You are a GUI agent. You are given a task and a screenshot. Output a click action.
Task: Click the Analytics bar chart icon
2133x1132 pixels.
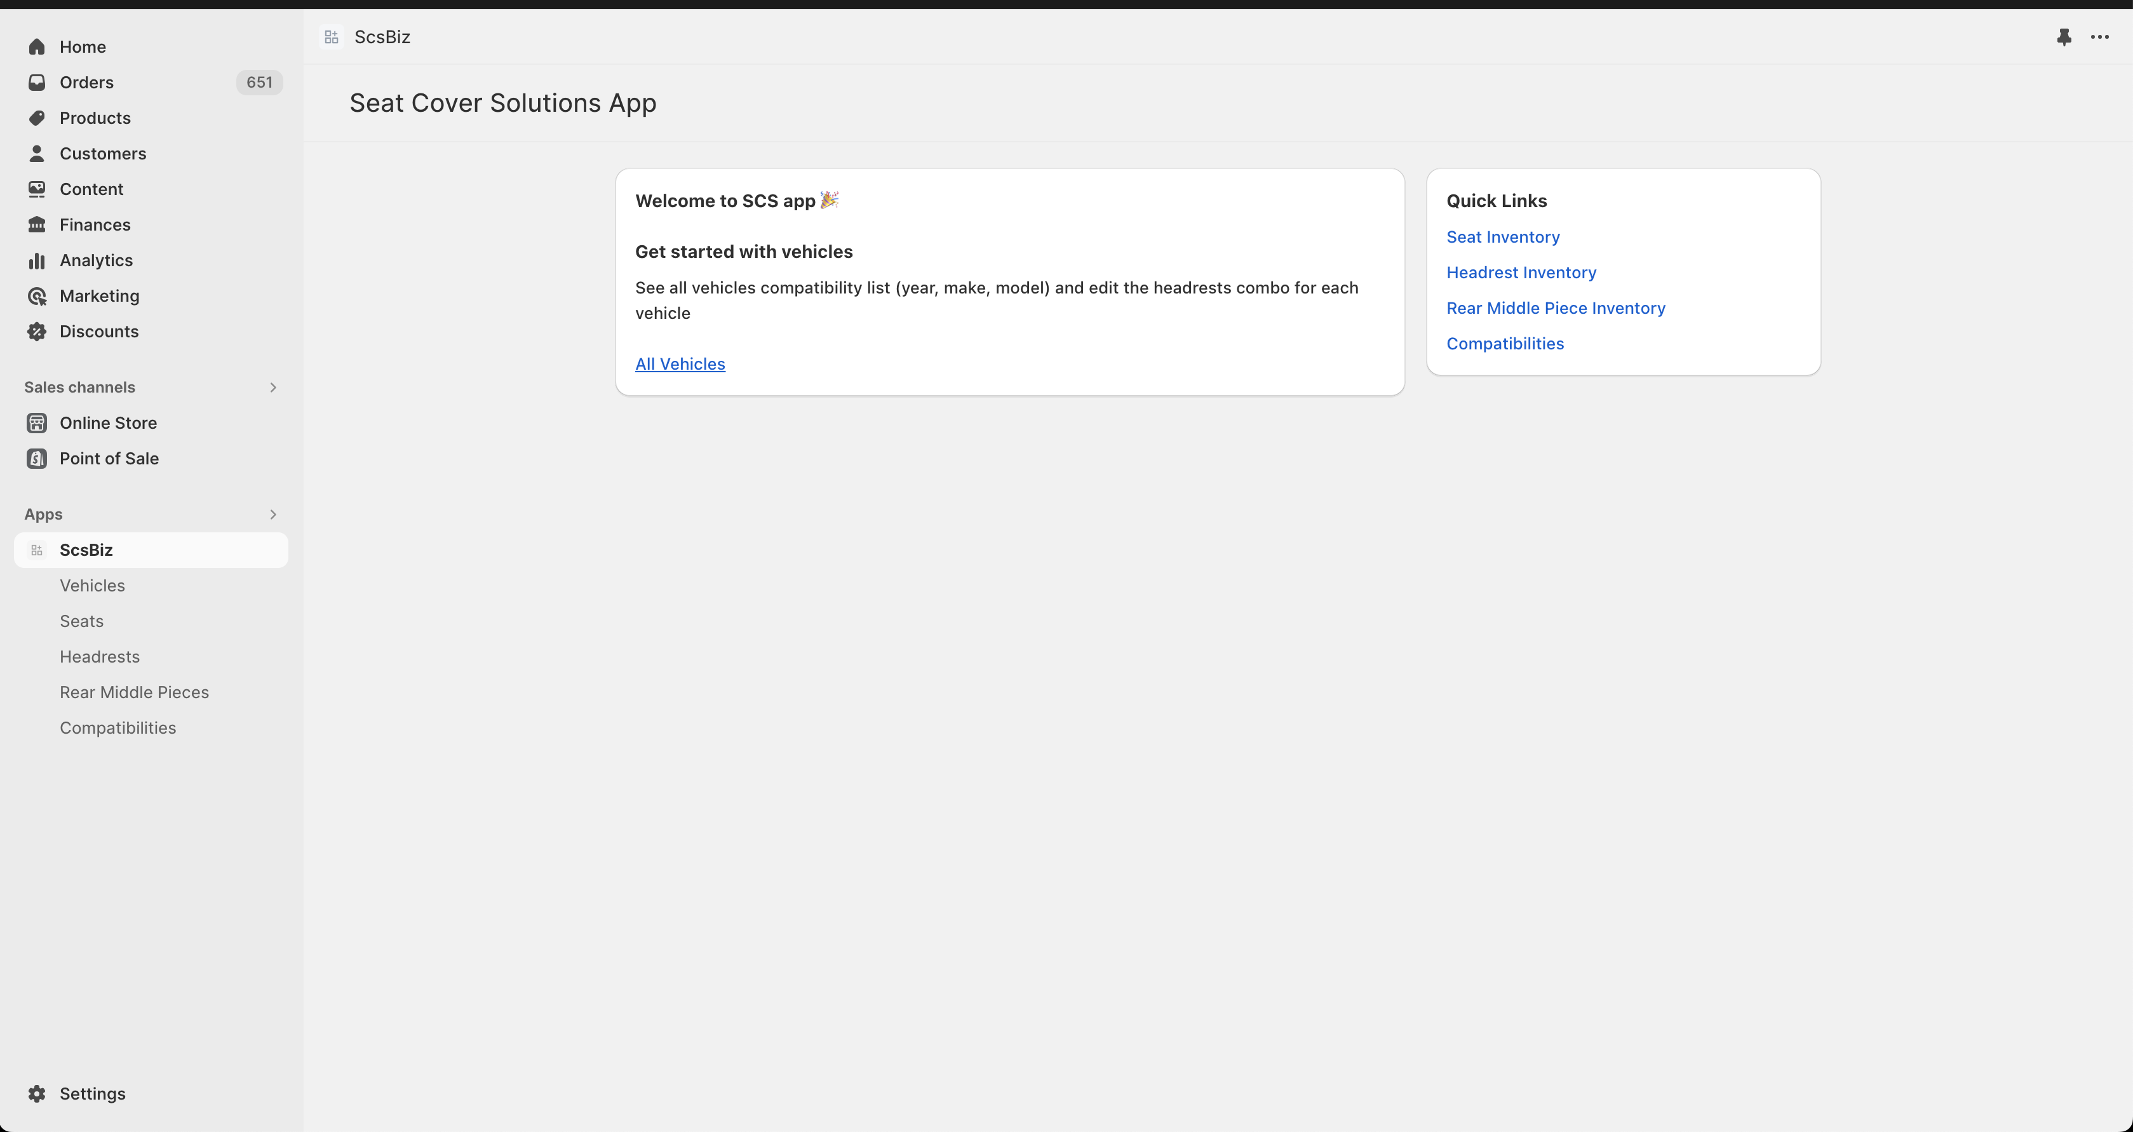coord(36,261)
